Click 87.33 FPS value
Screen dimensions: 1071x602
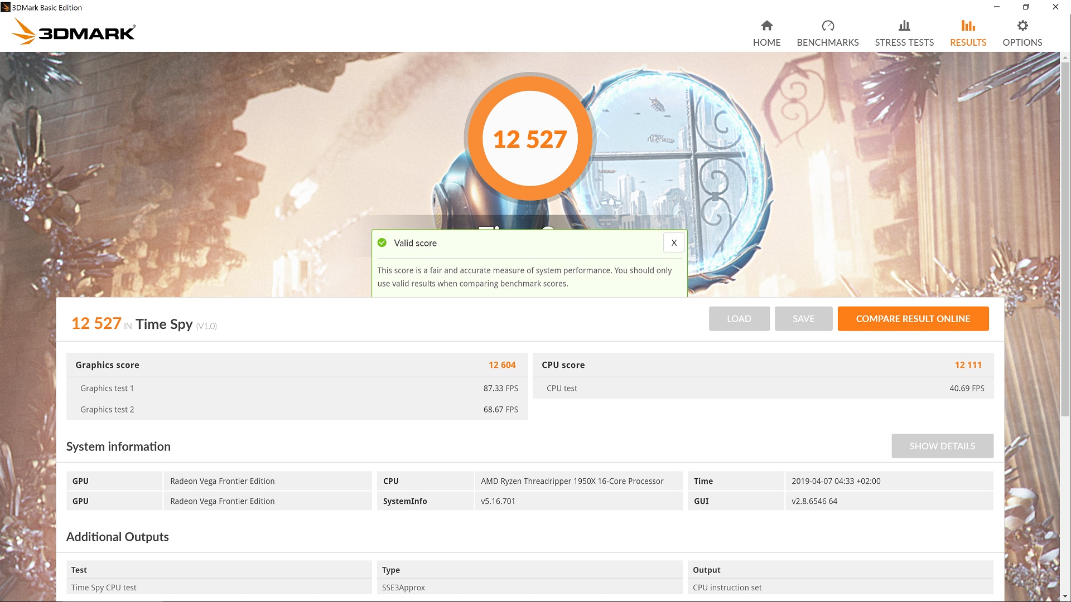[x=500, y=389]
